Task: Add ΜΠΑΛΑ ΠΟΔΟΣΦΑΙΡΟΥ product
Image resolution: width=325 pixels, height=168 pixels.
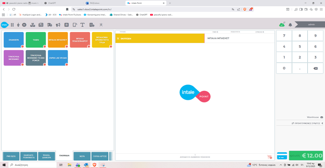Action: pyautogui.click(x=80, y=40)
